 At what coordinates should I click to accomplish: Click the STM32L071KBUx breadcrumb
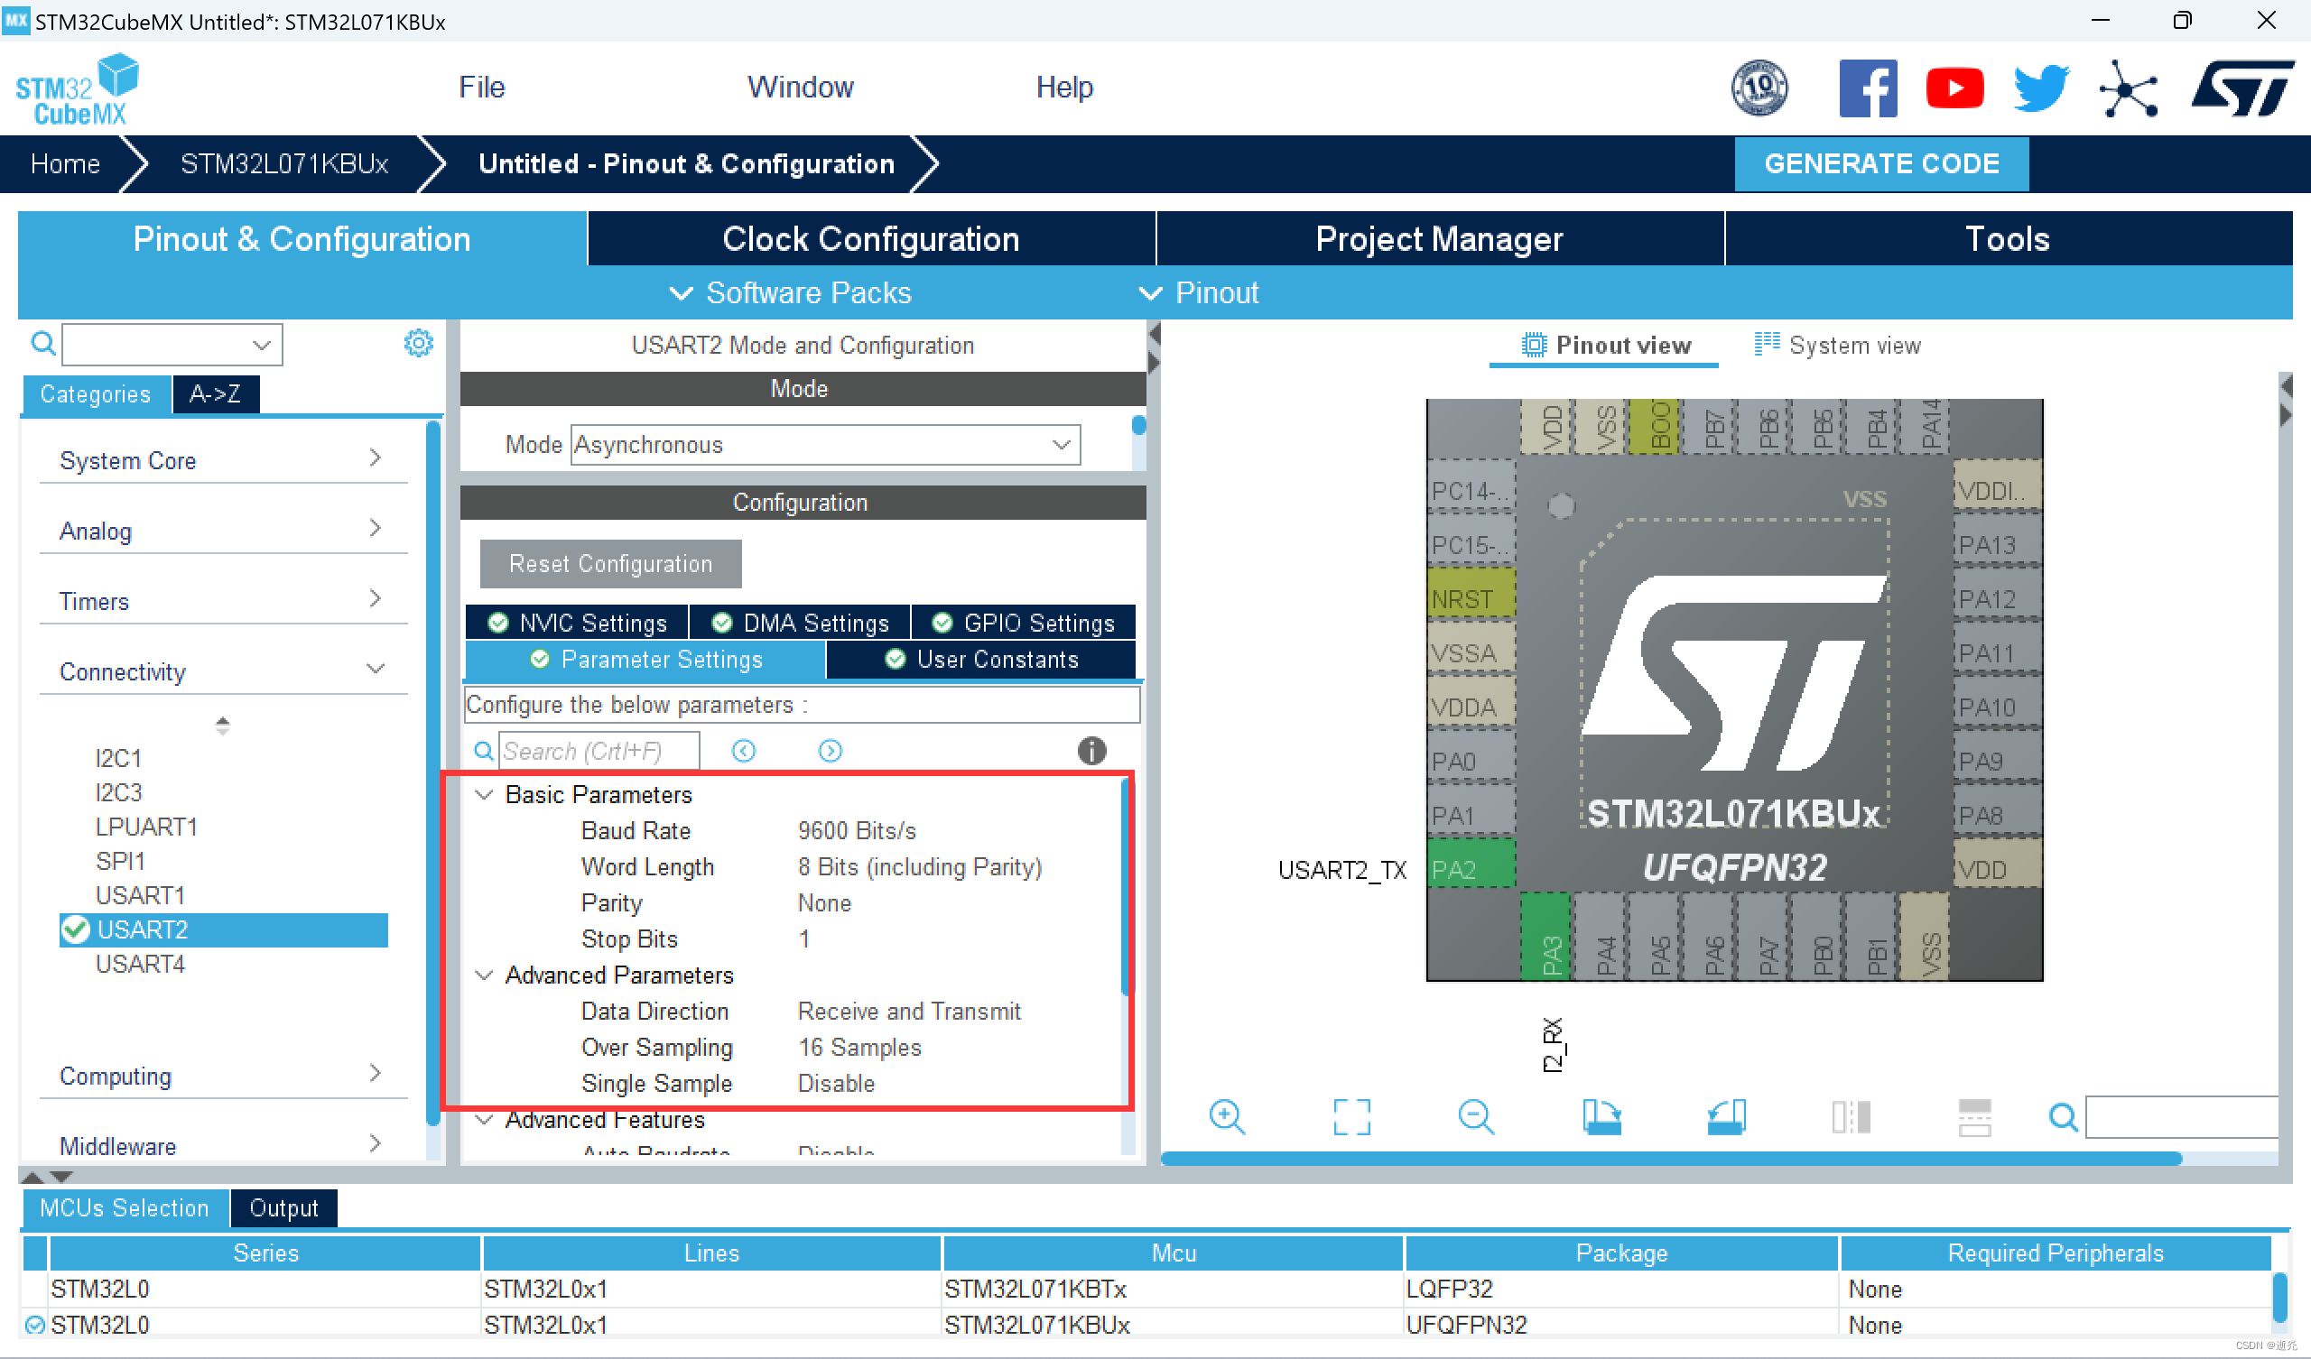(284, 163)
